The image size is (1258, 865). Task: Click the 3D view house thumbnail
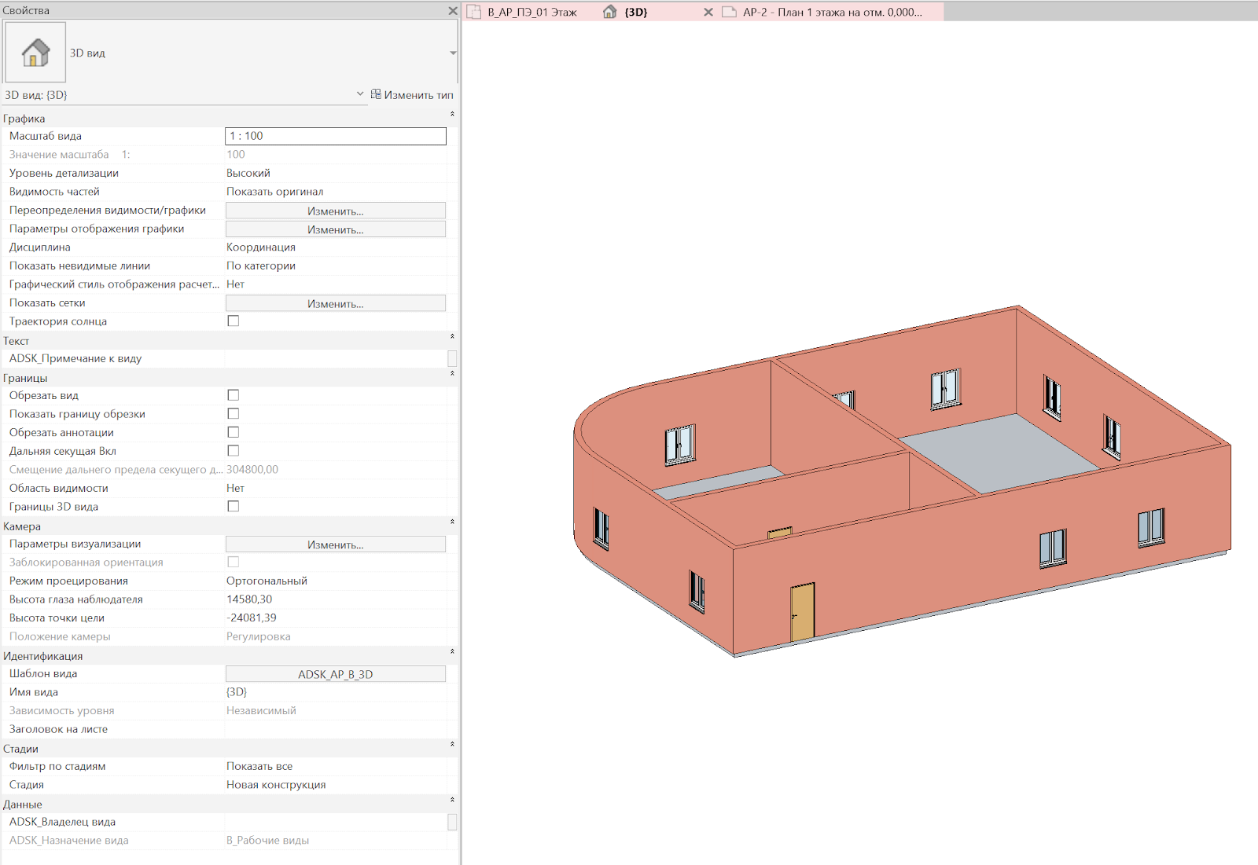click(35, 53)
